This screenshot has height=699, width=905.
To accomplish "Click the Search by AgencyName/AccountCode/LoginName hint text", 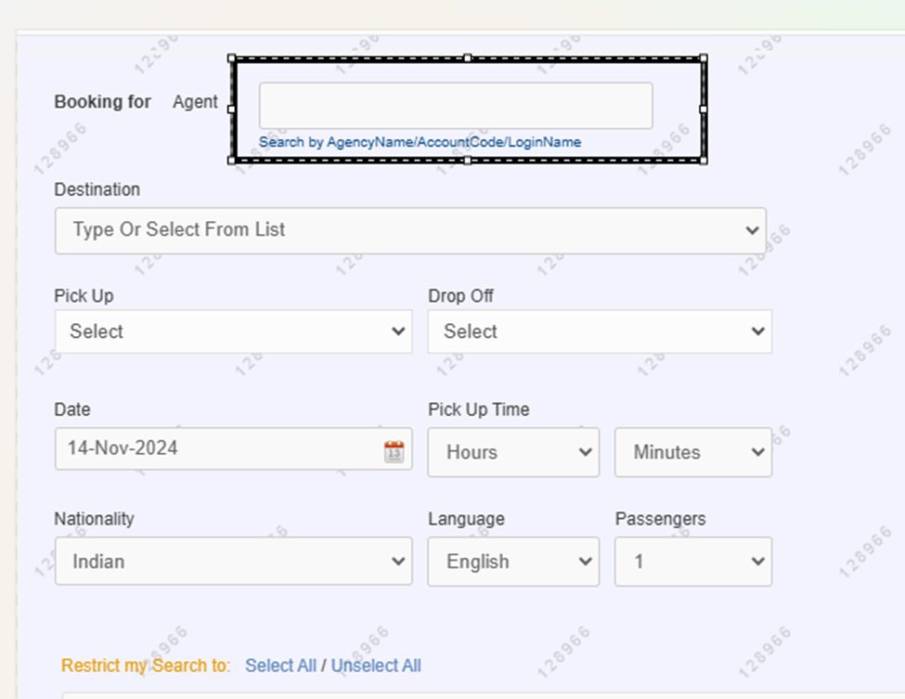I will (420, 142).
